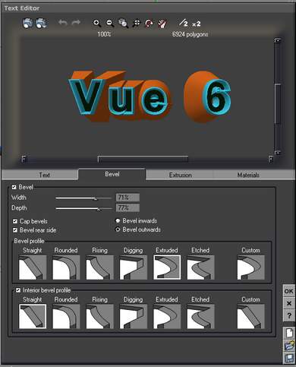Screen dimensions: 296x367
Task: Select the rotate view tool icon
Action: coord(149,24)
